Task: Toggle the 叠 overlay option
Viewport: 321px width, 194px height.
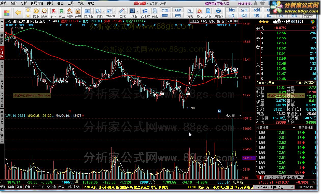Action: pos(218,21)
